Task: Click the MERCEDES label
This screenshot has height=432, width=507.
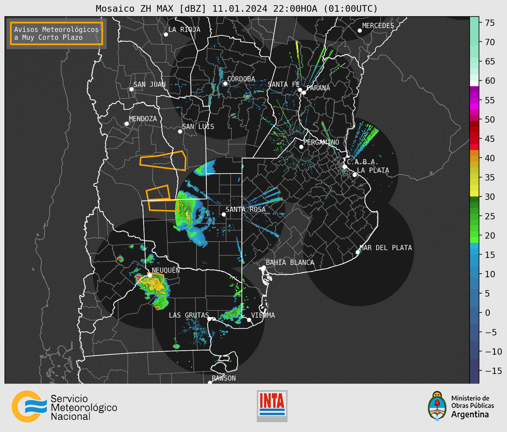Action: (x=378, y=26)
